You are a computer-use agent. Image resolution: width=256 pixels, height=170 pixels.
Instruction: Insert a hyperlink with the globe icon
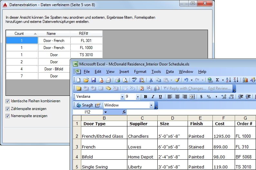pos(210,80)
